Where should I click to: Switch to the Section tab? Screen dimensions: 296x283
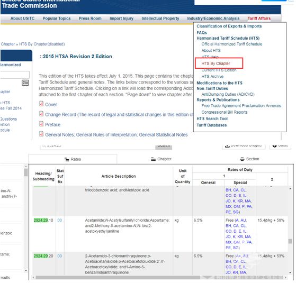point(249,159)
